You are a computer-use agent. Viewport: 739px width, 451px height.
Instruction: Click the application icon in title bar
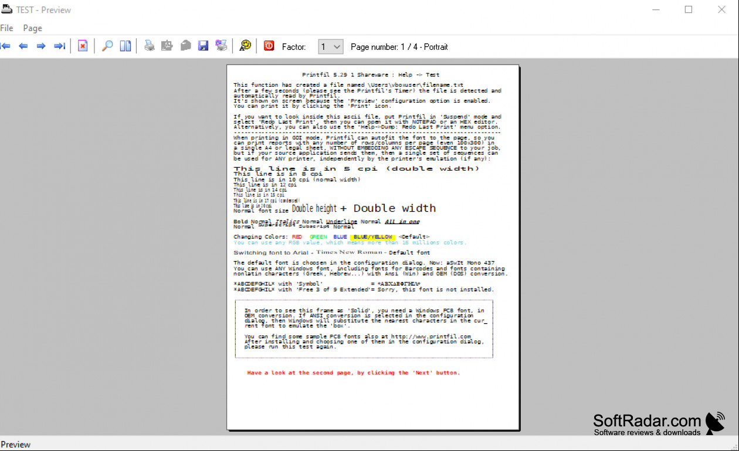[6, 9]
